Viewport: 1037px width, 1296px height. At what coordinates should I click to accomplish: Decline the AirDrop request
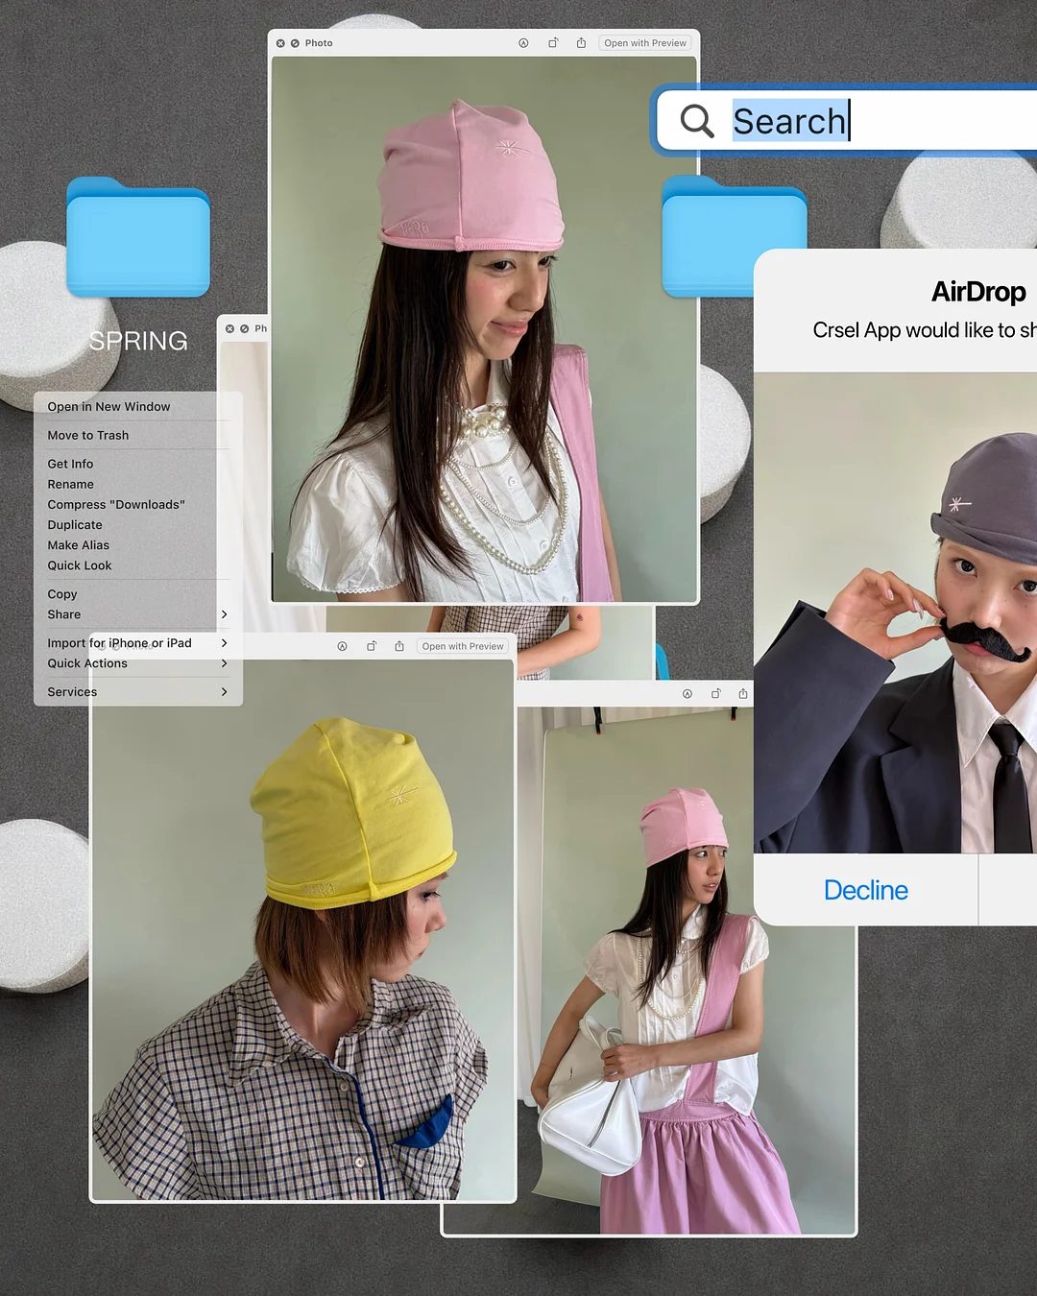(866, 890)
